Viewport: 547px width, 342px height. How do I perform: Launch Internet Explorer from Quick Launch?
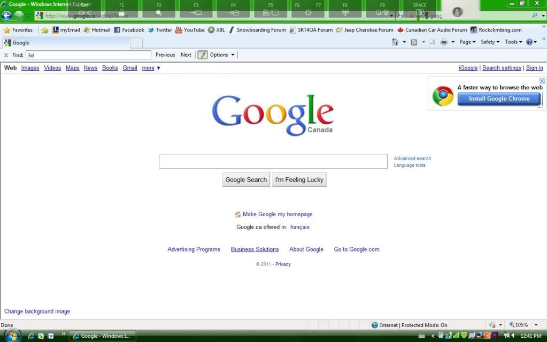point(31,336)
